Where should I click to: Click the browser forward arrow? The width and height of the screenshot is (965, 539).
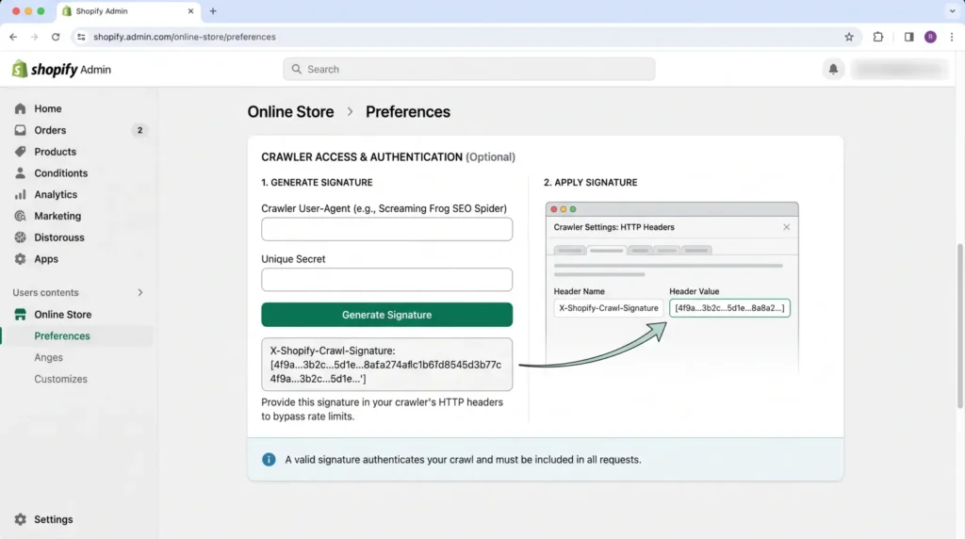(x=34, y=37)
